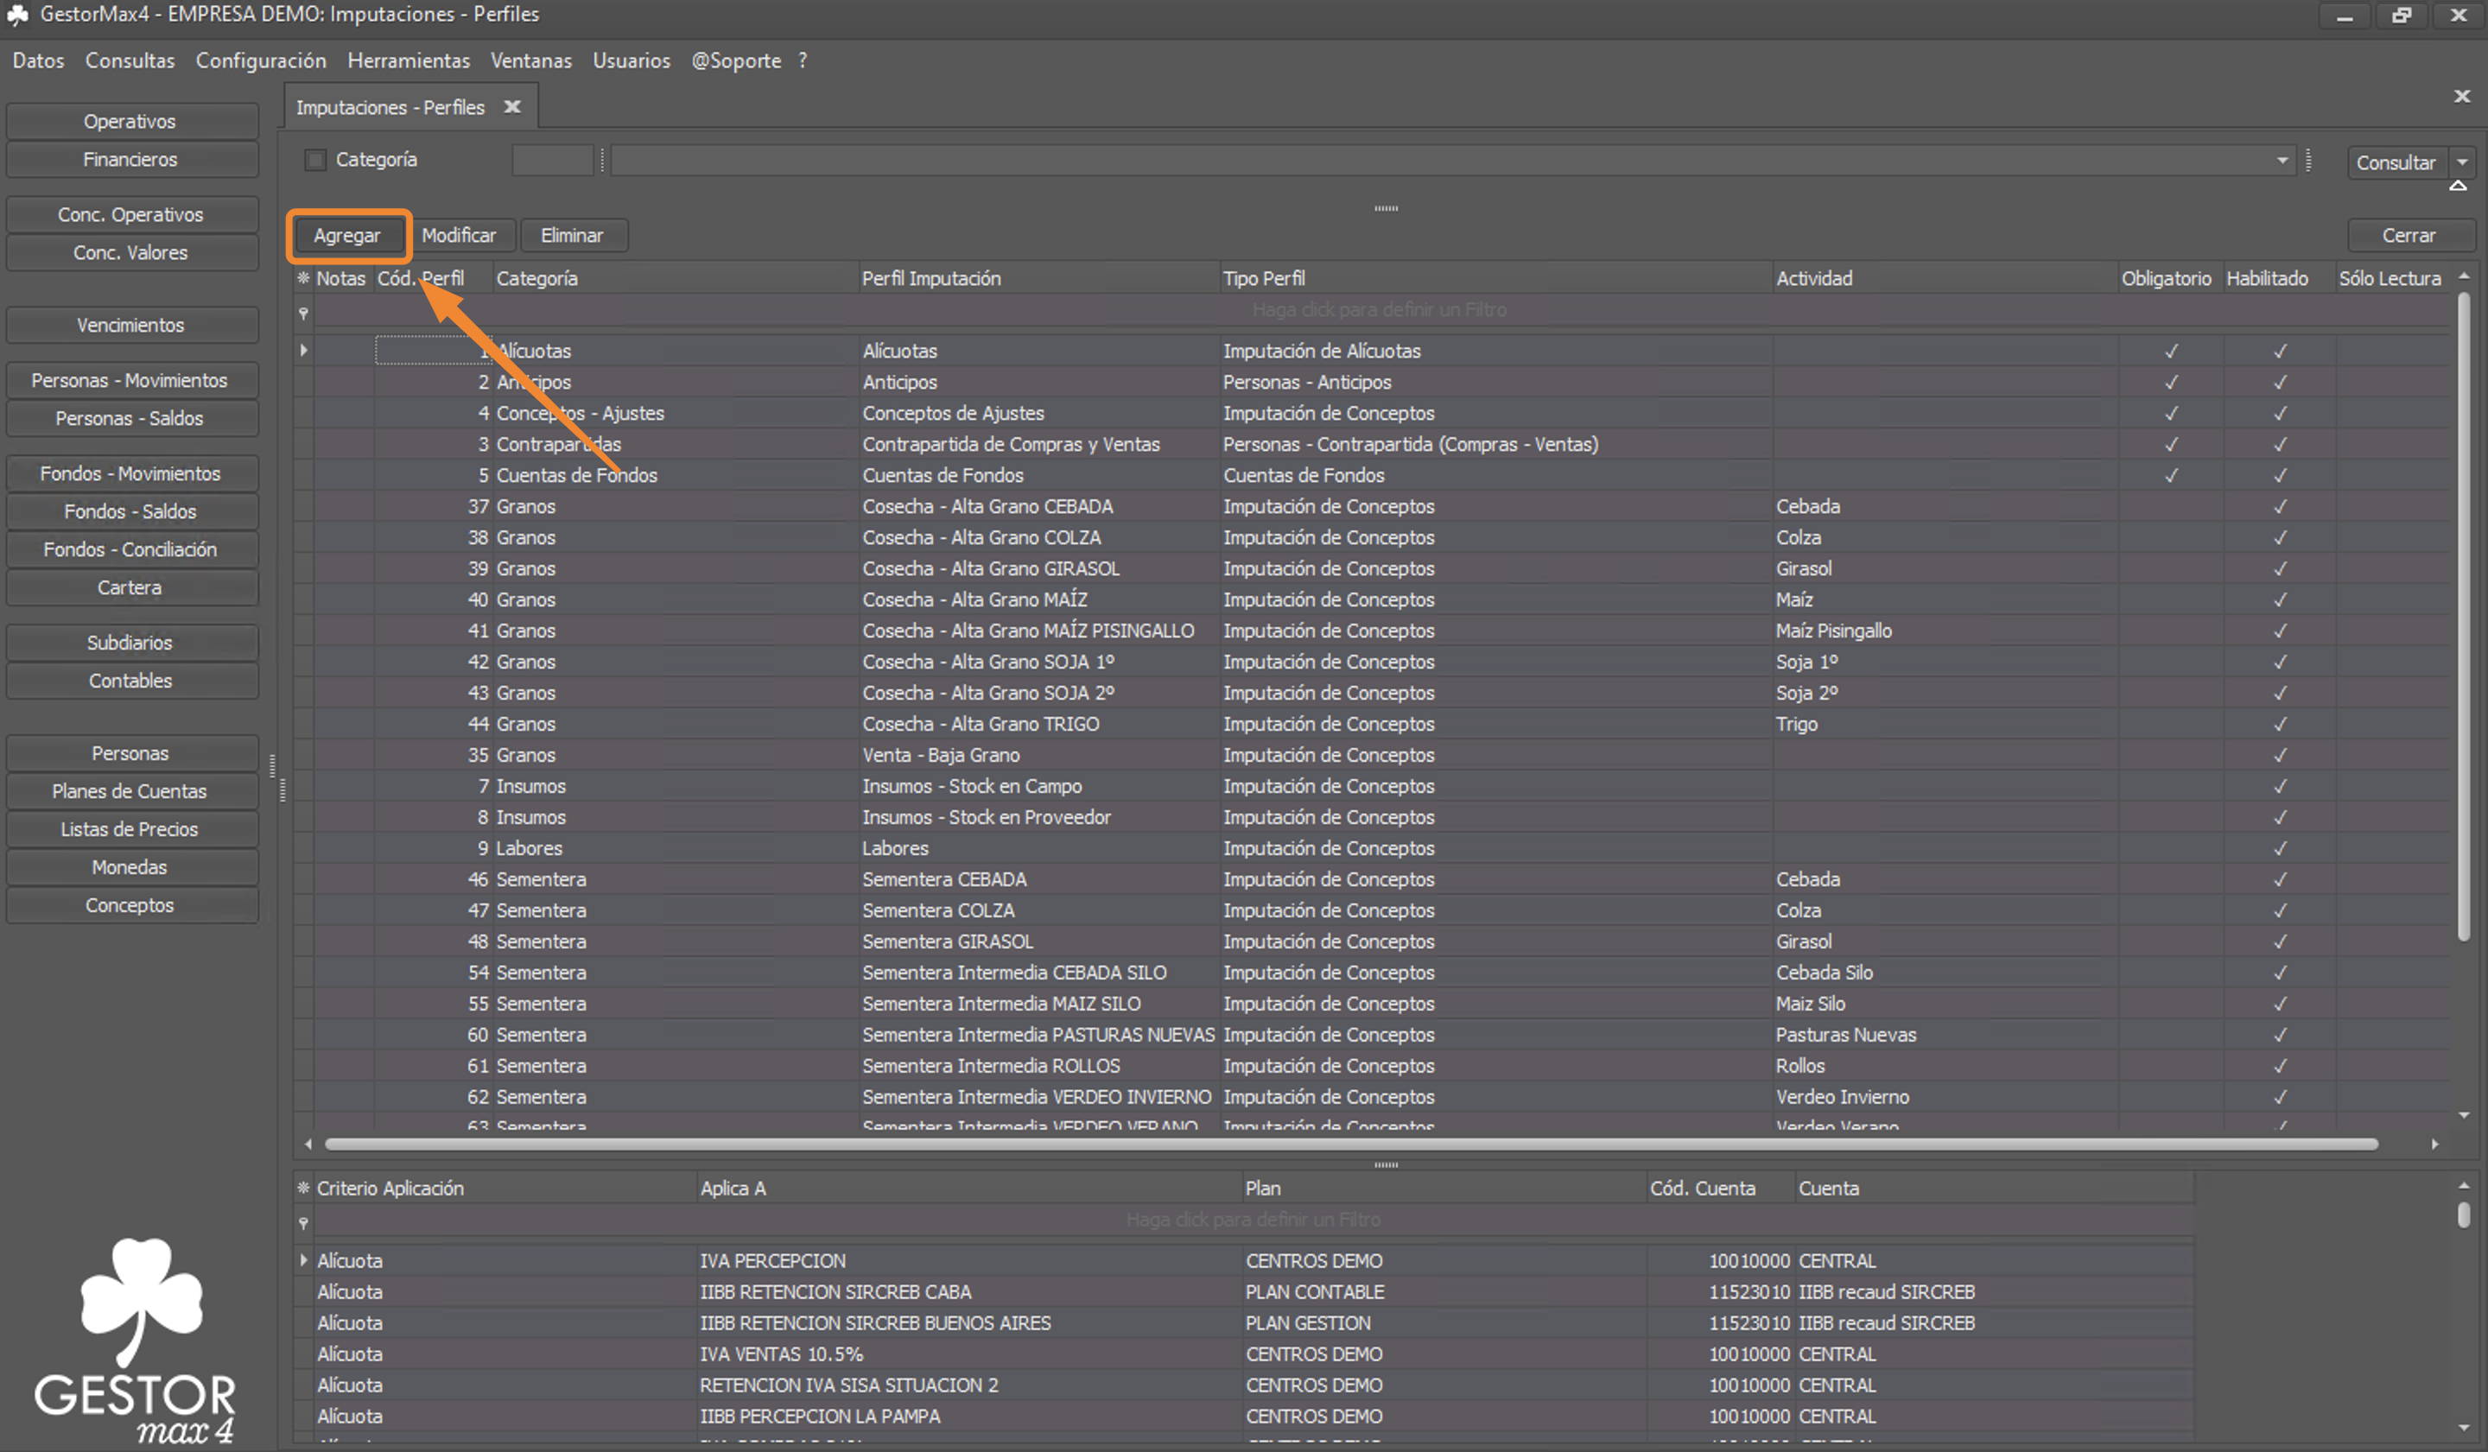This screenshot has height=1452, width=2488.
Task: Open the Herramientas menu
Action: [x=408, y=60]
